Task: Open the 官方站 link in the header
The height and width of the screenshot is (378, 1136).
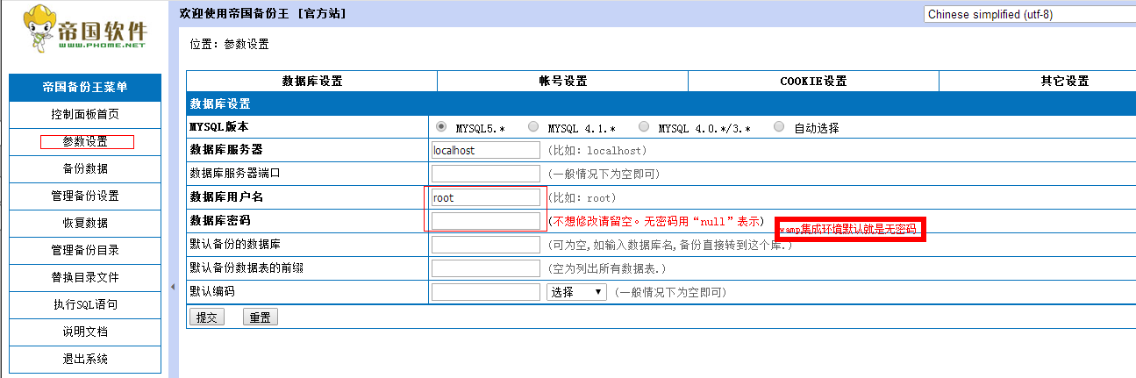Action: click(321, 13)
